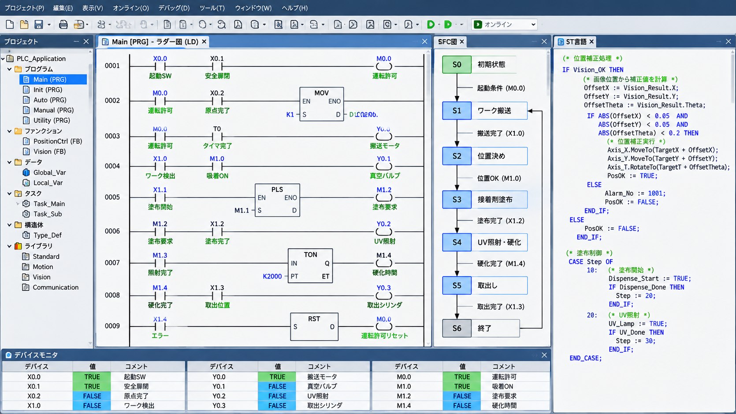Click the Main ladder tab document icon

pyautogui.click(x=105, y=42)
